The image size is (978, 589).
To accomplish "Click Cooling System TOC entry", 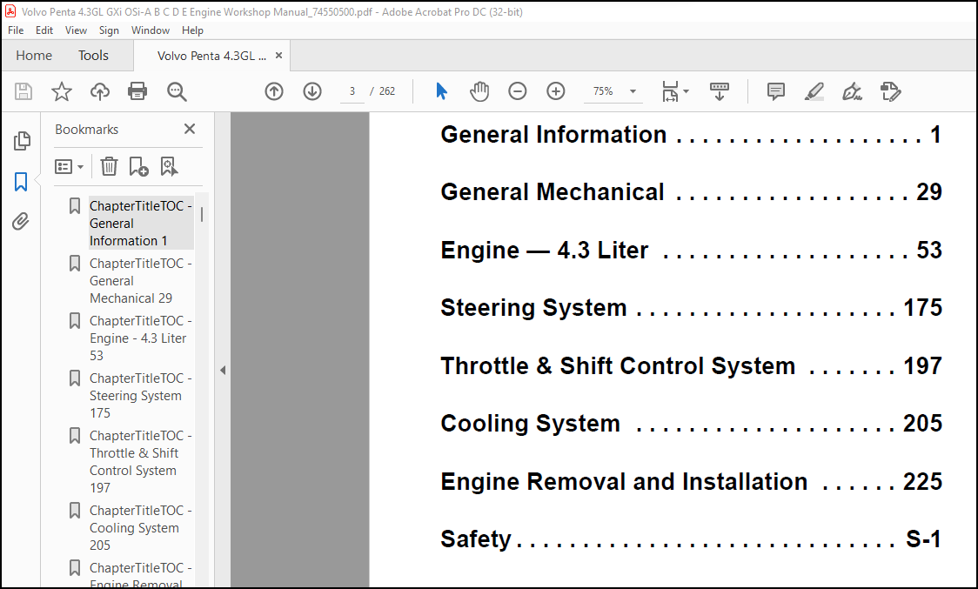I will [x=691, y=423].
